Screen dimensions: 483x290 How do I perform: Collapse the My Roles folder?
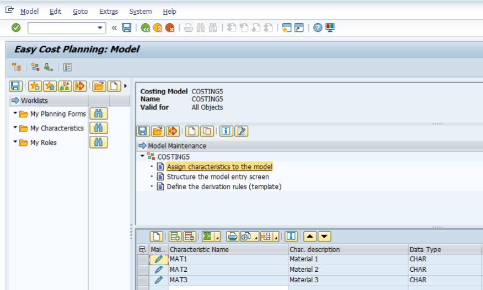(x=15, y=142)
